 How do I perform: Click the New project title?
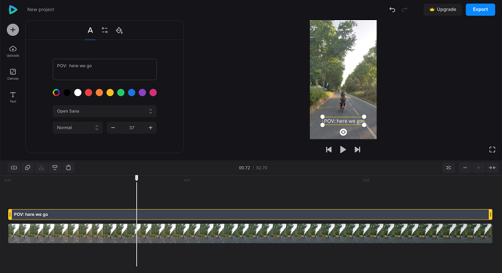pyautogui.click(x=41, y=9)
